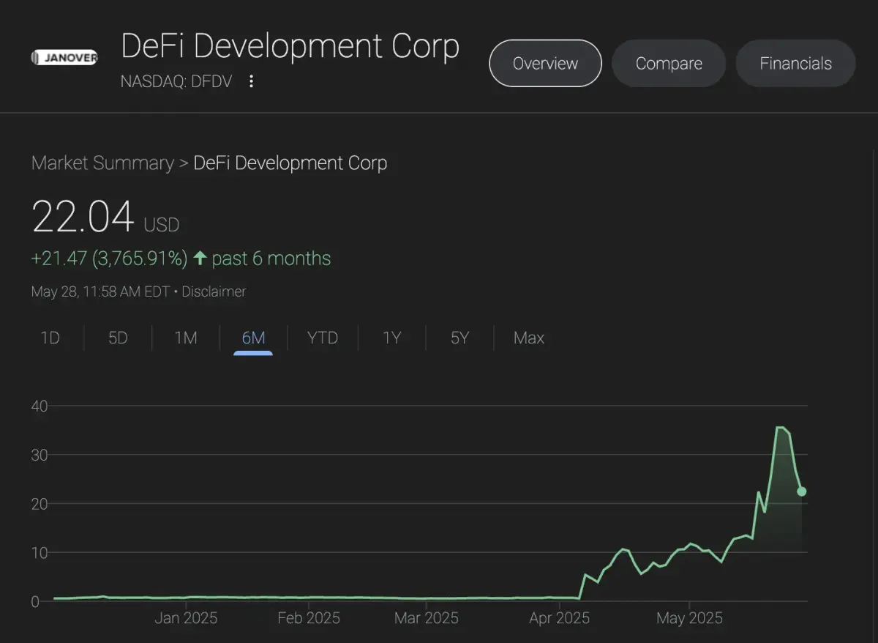Open the three-dot options menu beside DFDV
Screen dimensions: 878x643
tap(251, 81)
